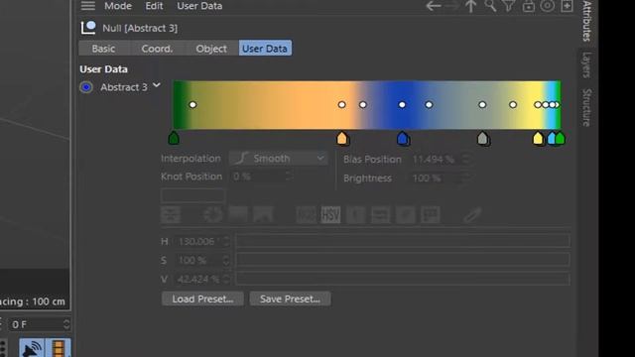This screenshot has width=635, height=357.
Task: Go back with the left arrow icon
Action: 434,6
